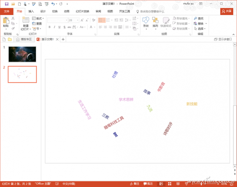Open the font color A button
This screenshot has width=237, height=187.
[x=91, y=27]
